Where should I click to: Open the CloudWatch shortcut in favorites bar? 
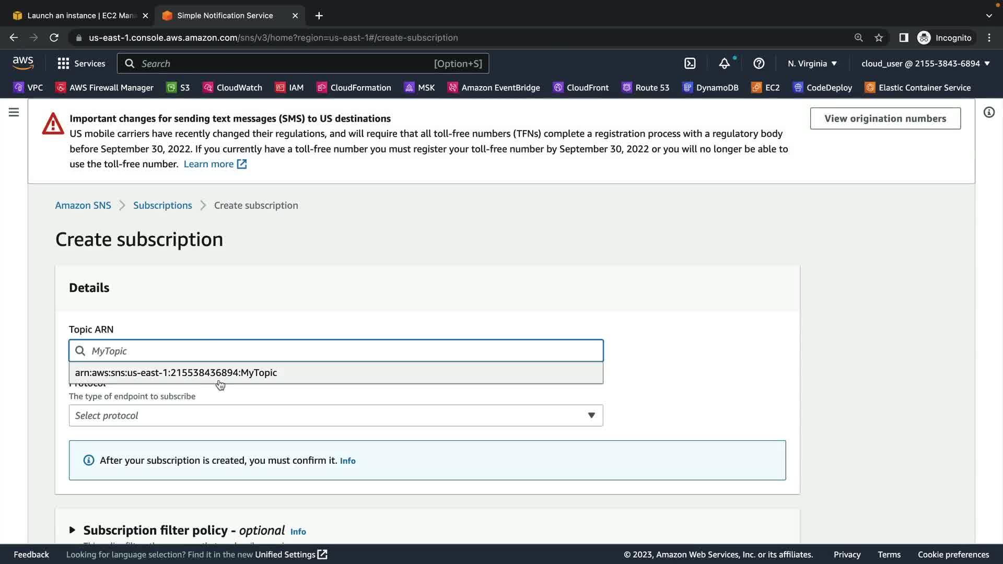click(232, 88)
